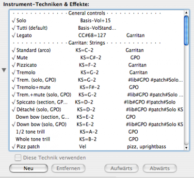Click the 'KS=B-2' value
The height and width of the screenshot is (178, 194).
tap(88, 139)
